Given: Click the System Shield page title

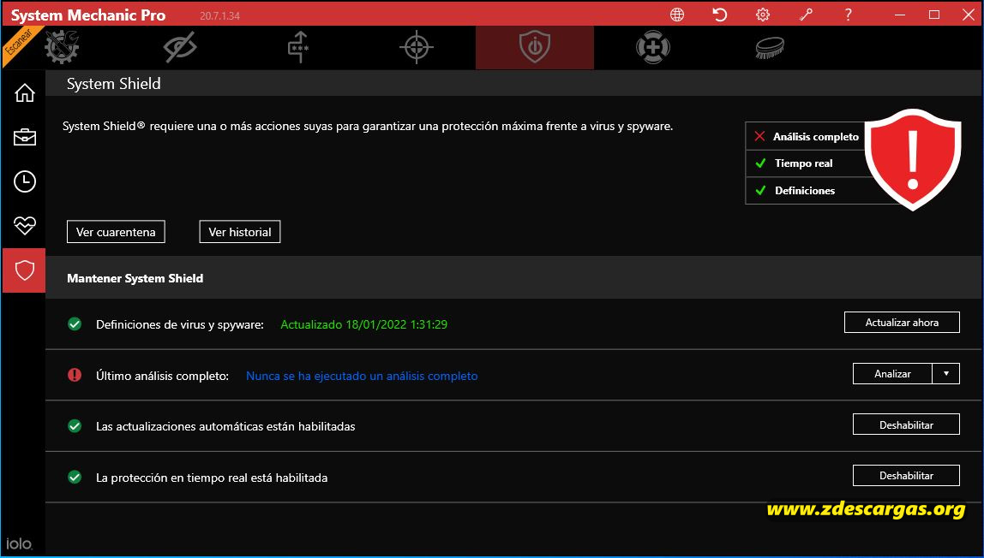Looking at the screenshot, I should tap(114, 84).
